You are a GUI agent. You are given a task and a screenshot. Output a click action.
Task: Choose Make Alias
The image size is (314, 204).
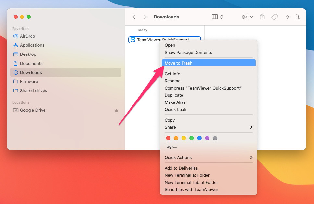coord(208,102)
